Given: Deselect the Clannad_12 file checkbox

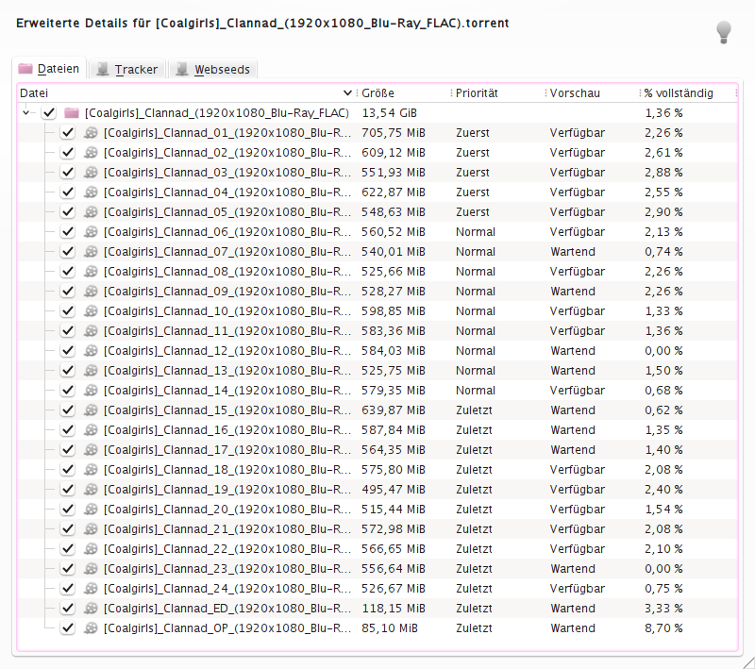Looking at the screenshot, I should pyautogui.click(x=67, y=351).
